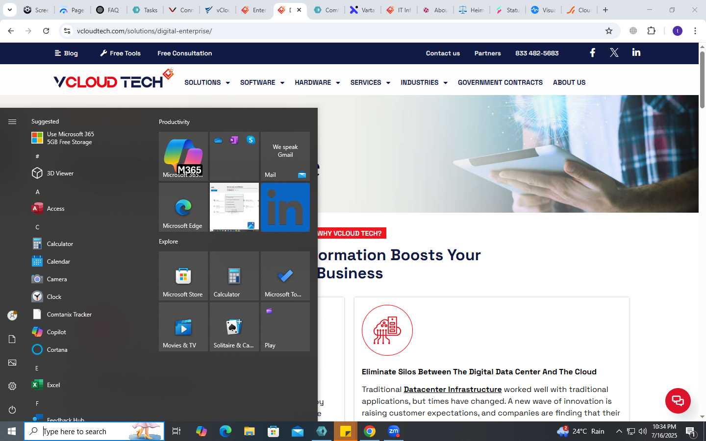Open the LinkedIn tile in Start
Screen dimensions: 706x441
click(285, 207)
